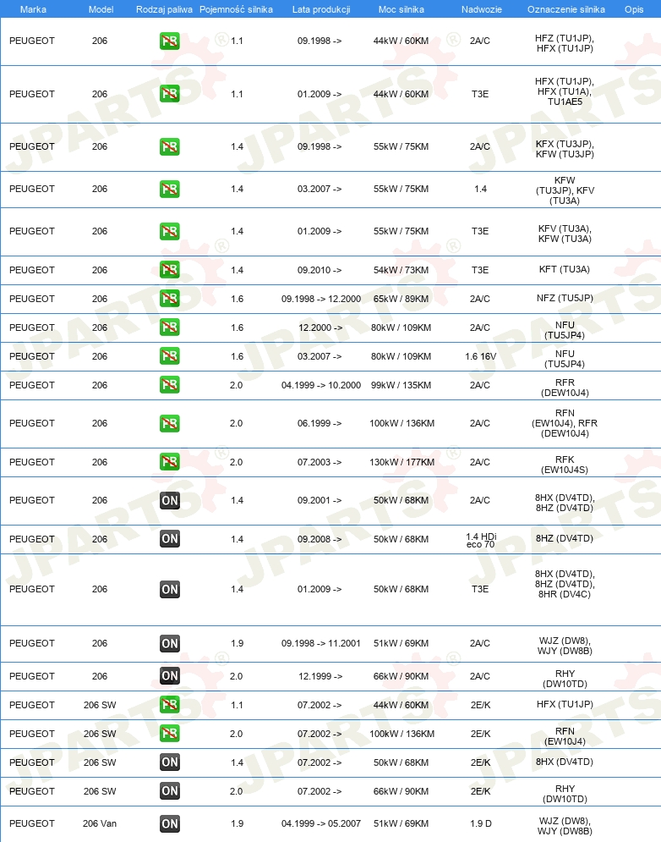The height and width of the screenshot is (842, 661).
Task: Click petrol icon in the 206 SW 1.1 row
Action: [x=170, y=705]
